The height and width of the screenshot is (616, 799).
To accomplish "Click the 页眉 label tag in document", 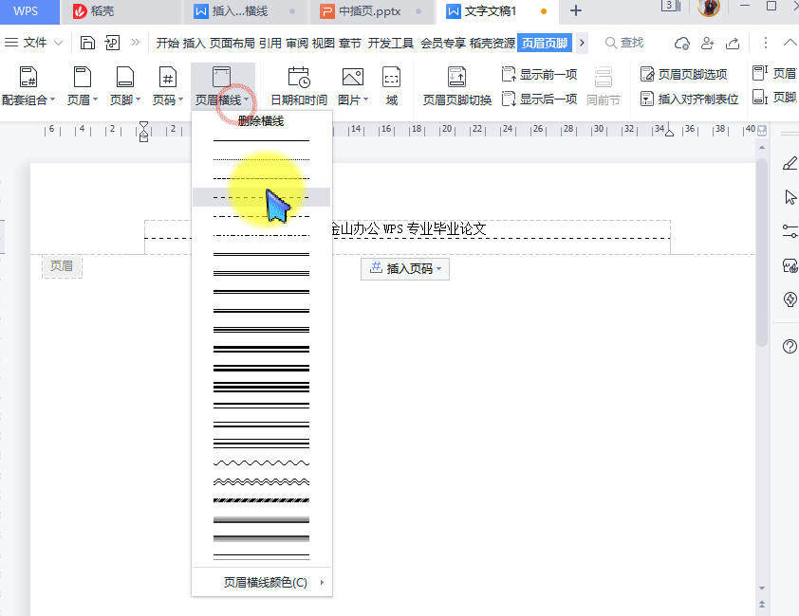I will (62, 265).
